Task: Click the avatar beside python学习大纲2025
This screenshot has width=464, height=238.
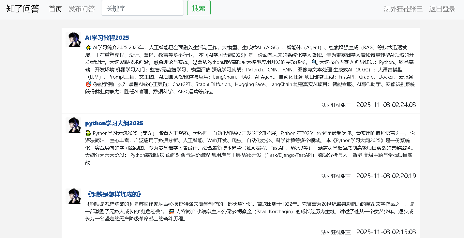Action: point(74,125)
